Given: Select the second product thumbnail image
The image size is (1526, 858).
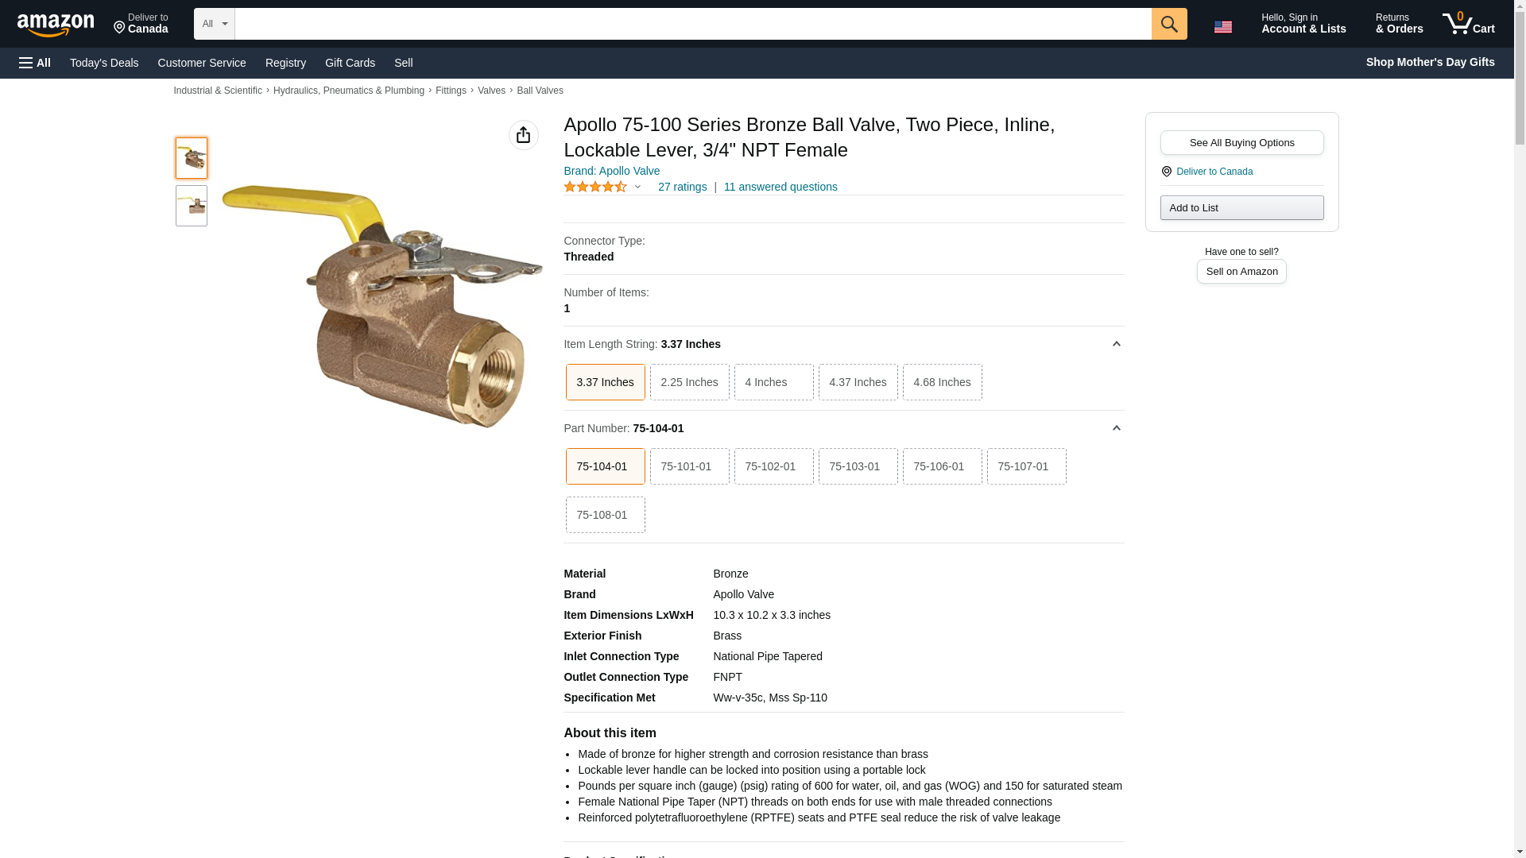Looking at the screenshot, I should pos(192,206).
